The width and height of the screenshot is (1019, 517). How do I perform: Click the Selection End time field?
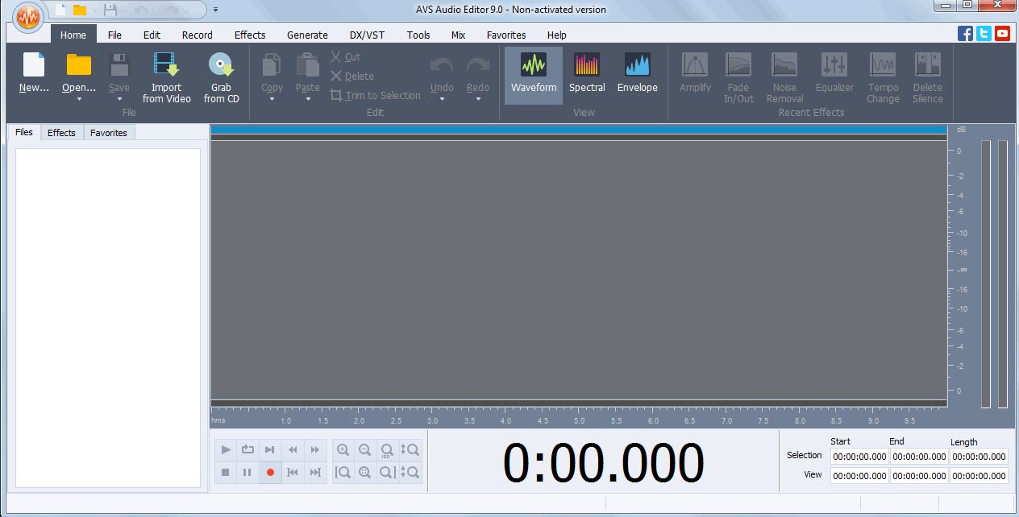919,457
